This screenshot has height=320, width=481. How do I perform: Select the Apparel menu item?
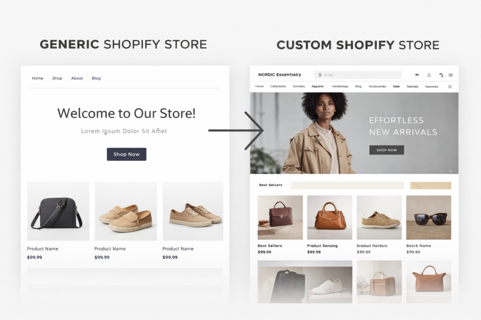[x=318, y=86]
